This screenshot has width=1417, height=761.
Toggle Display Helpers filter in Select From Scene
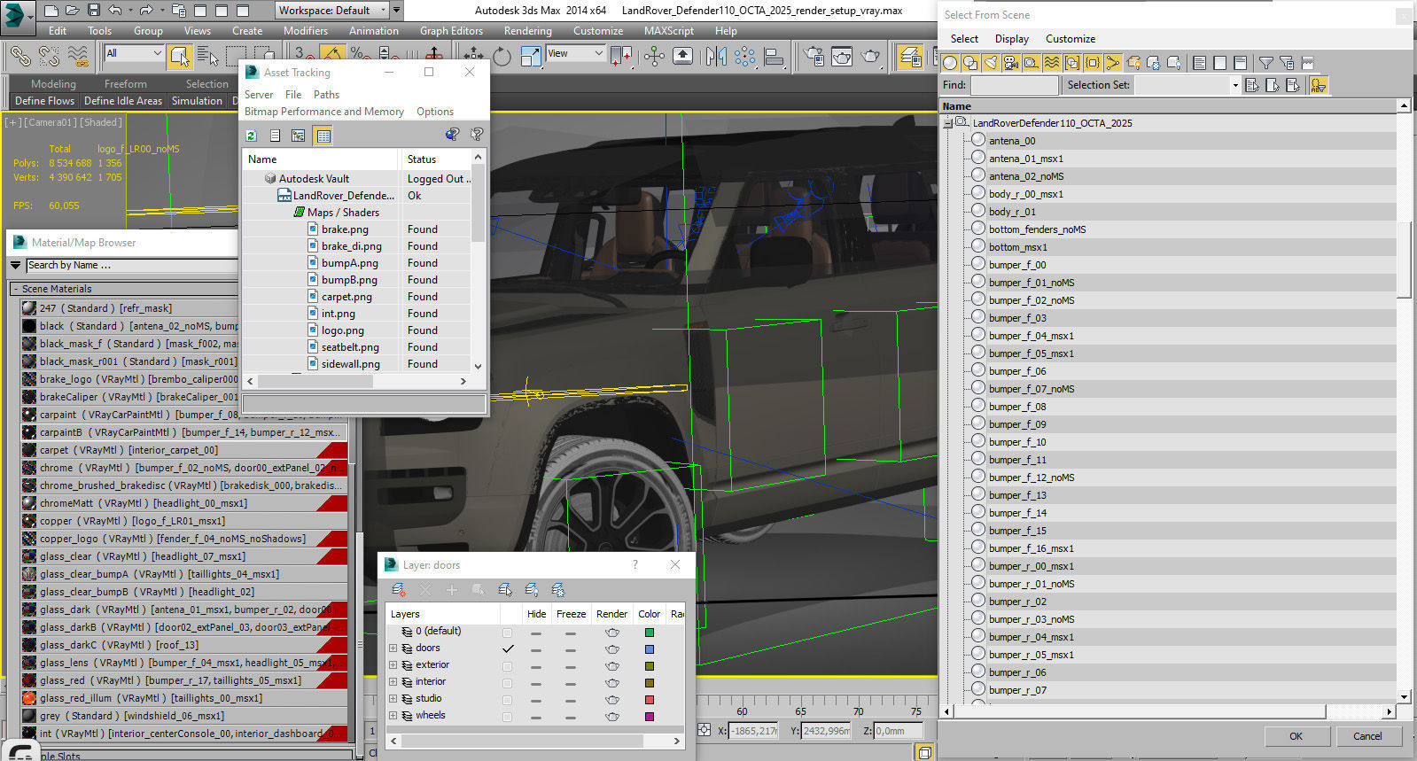click(x=1032, y=63)
